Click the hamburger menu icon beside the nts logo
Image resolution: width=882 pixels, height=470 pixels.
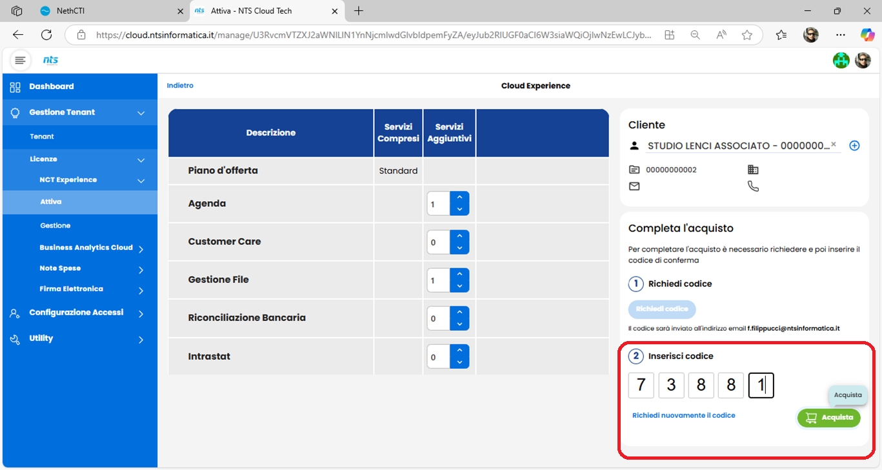tap(20, 60)
